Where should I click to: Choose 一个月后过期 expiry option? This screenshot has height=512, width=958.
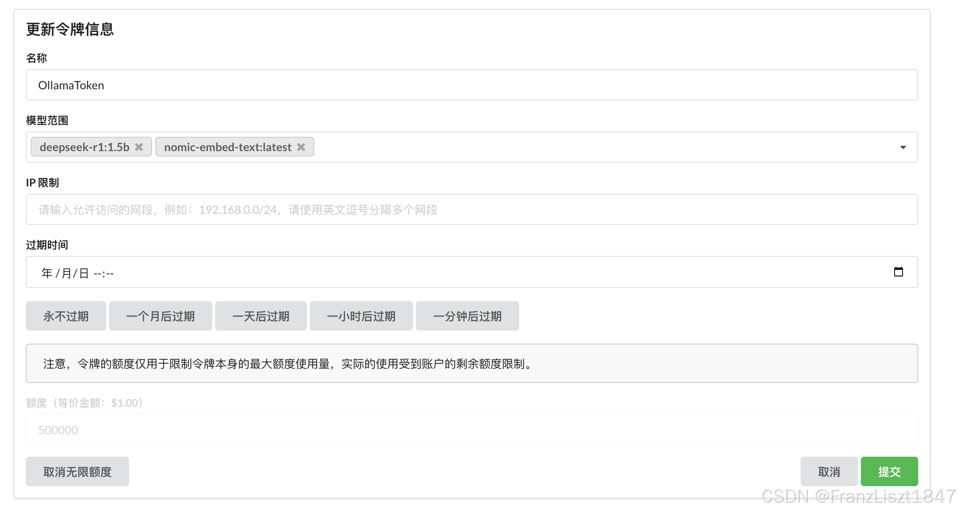click(x=160, y=316)
